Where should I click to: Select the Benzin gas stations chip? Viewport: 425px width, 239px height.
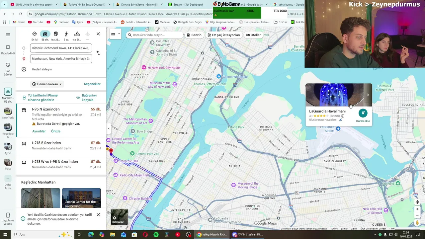[x=194, y=35]
